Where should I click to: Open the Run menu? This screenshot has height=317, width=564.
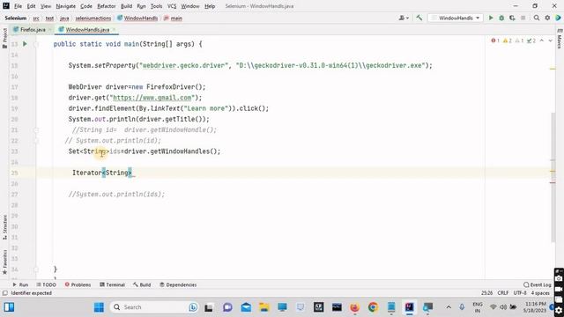[141, 6]
